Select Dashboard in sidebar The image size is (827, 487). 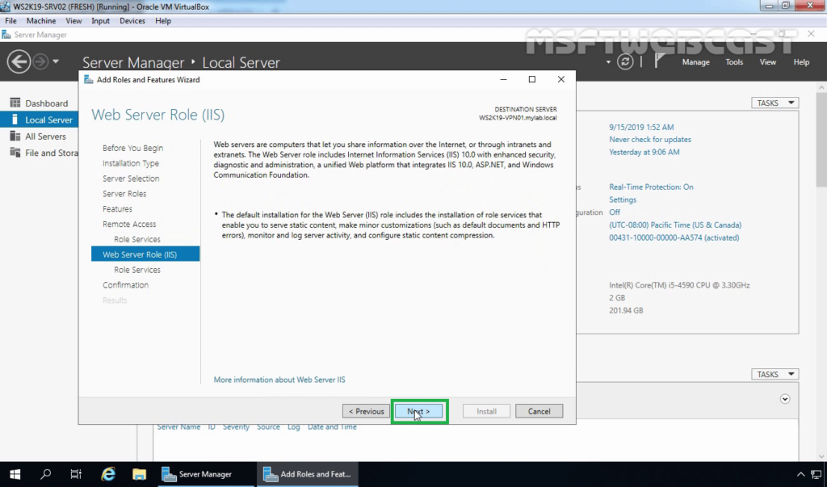[x=39, y=103]
